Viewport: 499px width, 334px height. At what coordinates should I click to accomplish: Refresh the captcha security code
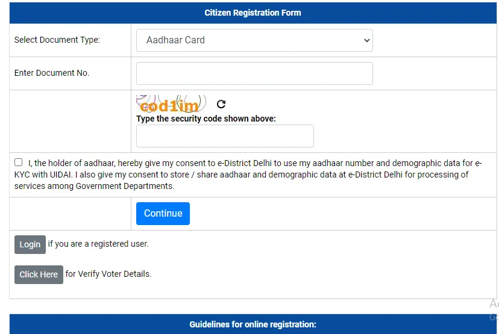[x=221, y=104]
